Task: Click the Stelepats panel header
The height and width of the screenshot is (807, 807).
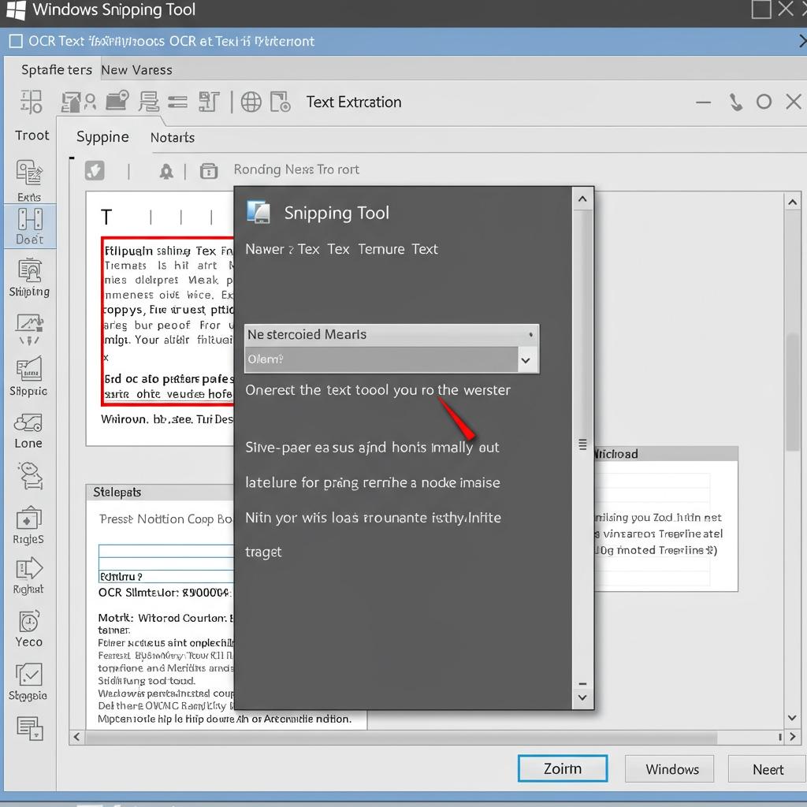Action: [x=159, y=492]
